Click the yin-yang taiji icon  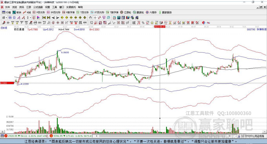[204, 23]
